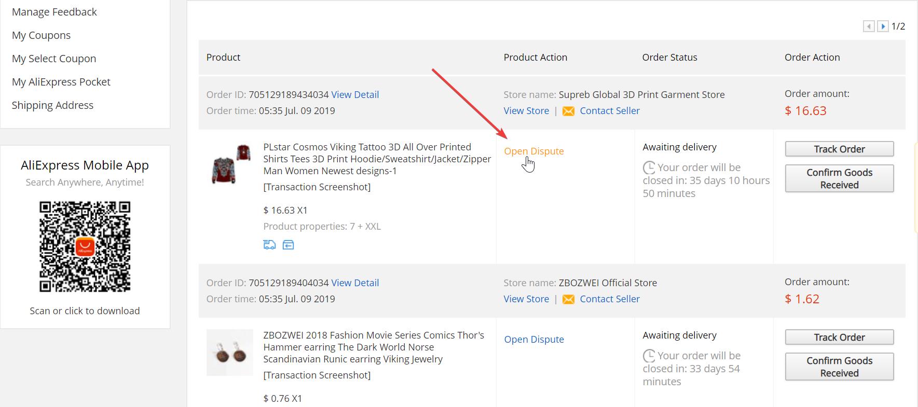
Task: Track Order for the $16.63 hoodie order
Action: [839, 149]
